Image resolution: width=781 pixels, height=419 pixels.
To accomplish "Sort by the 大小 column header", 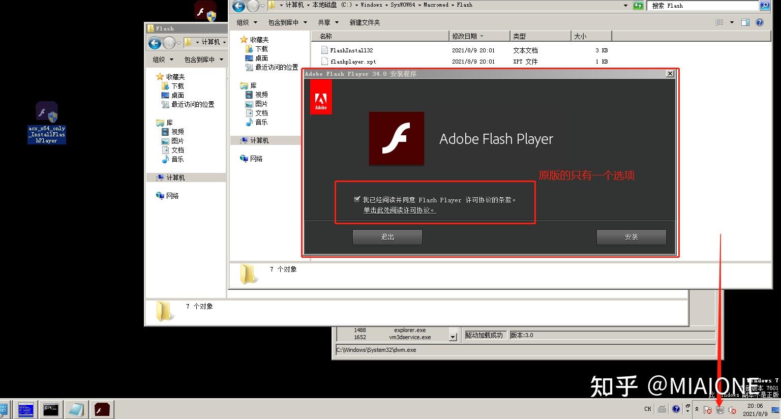I will click(x=591, y=36).
